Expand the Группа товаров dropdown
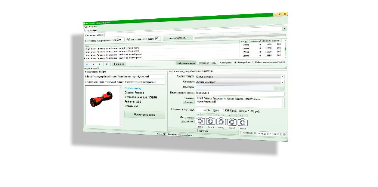This screenshot has width=378, height=187. (282, 76)
